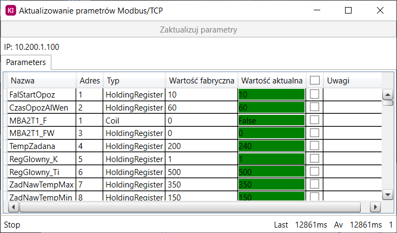Click the Zaktualizuj parametry button
The width and height of the screenshot is (397, 233).
pyautogui.click(x=199, y=30)
